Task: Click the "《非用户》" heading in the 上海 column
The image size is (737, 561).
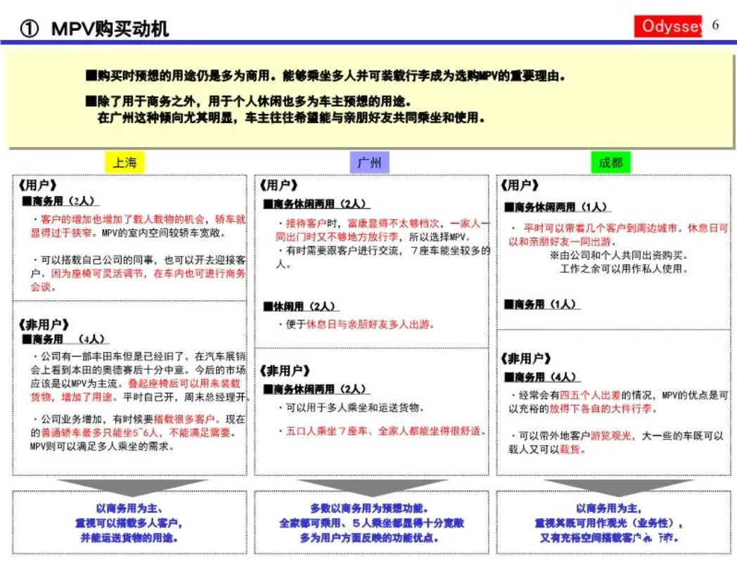Action: coord(44,325)
